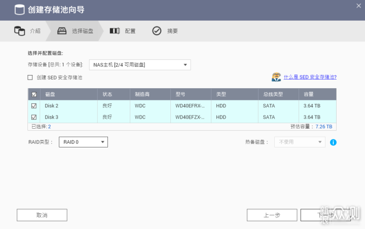Go to the 配置 step tab

(x=123, y=31)
